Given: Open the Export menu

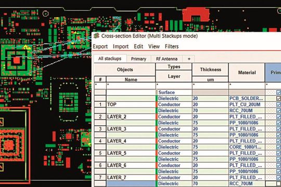Looking at the screenshot, I should point(100,47).
